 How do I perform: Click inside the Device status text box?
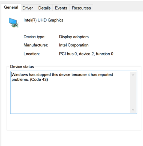(74, 92)
